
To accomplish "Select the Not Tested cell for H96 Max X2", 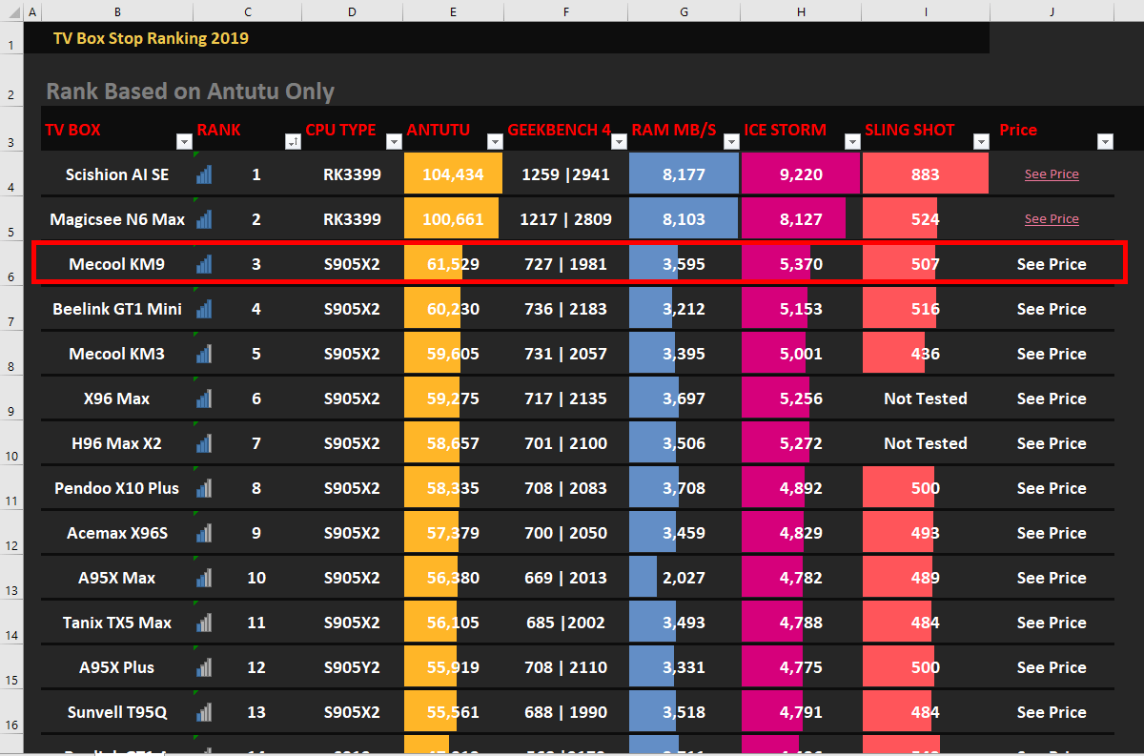I will (926, 443).
